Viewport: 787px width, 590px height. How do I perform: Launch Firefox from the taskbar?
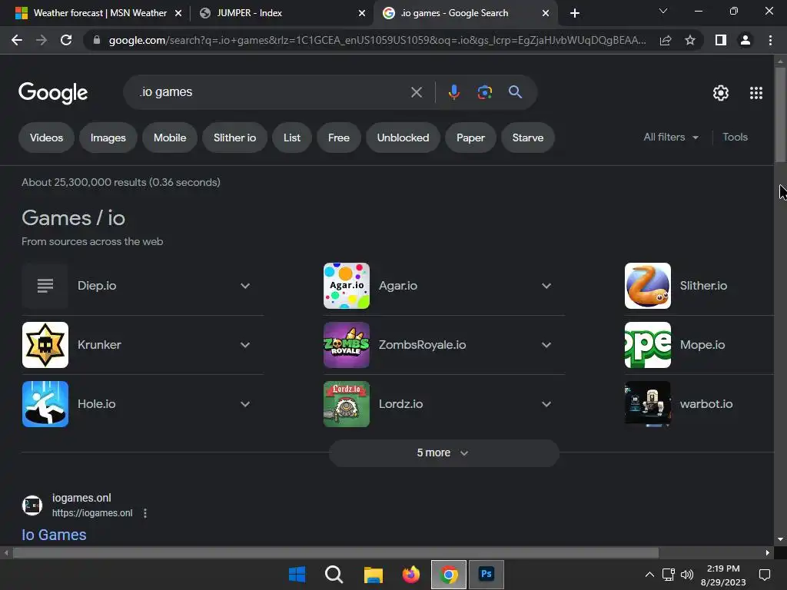pos(411,575)
